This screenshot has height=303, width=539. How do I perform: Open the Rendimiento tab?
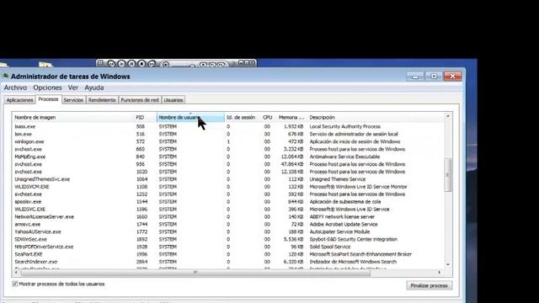point(102,100)
